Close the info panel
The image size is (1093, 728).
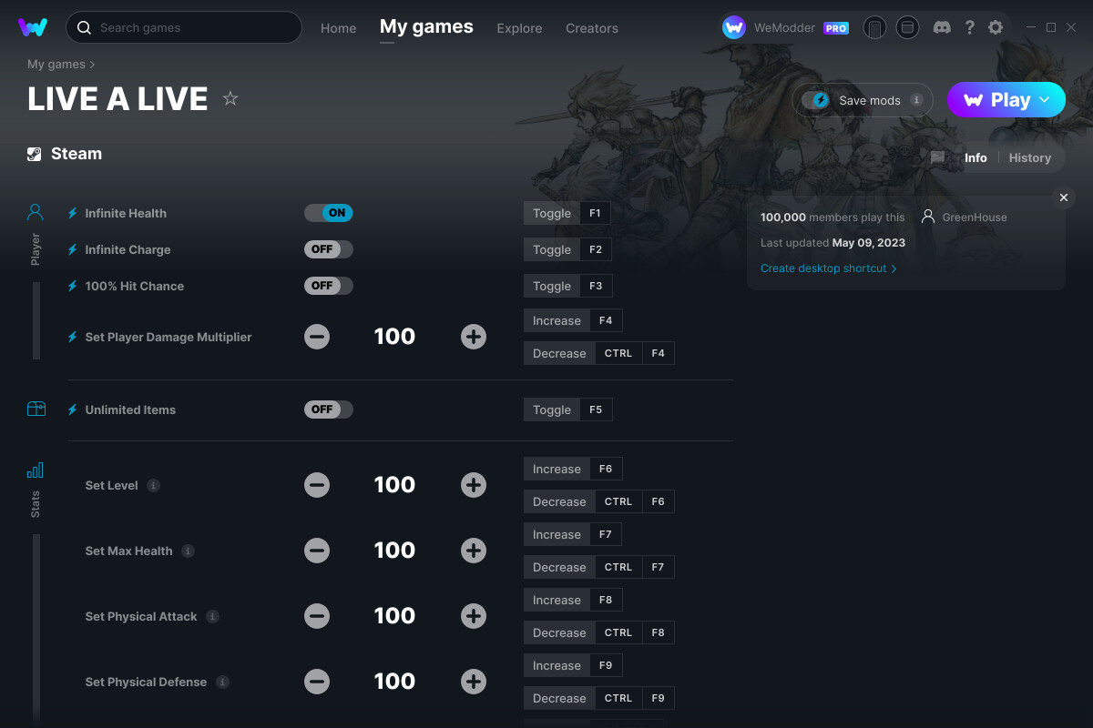[x=1064, y=197]
